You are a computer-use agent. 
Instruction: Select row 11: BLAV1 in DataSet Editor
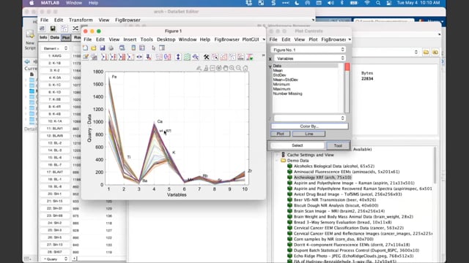coord(55,129)
